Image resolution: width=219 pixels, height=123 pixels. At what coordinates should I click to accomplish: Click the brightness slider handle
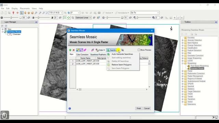click(11, 17)
